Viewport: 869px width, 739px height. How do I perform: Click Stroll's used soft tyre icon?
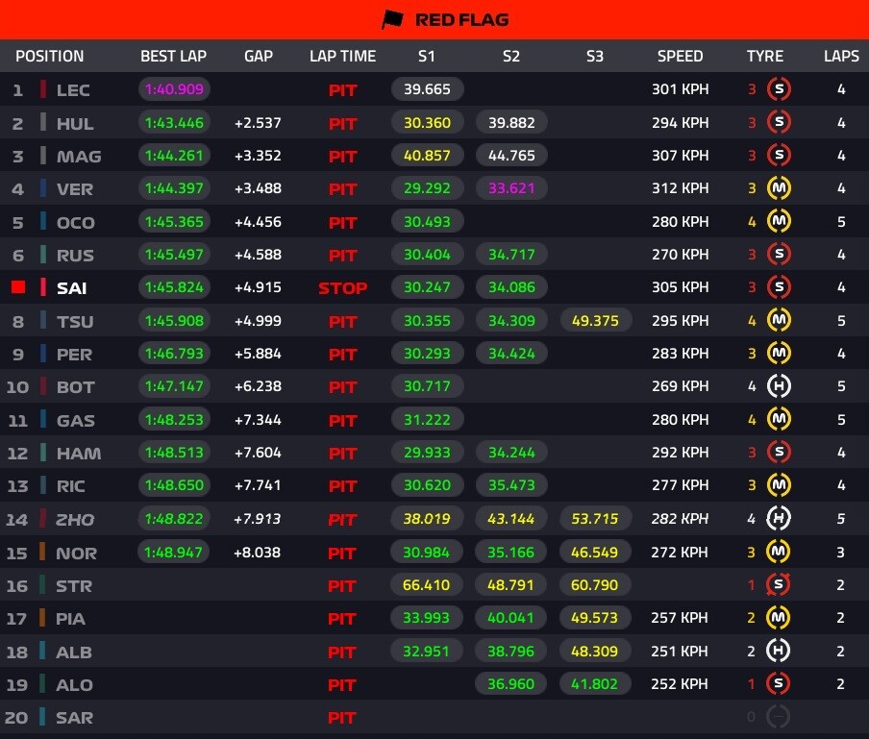779,584
